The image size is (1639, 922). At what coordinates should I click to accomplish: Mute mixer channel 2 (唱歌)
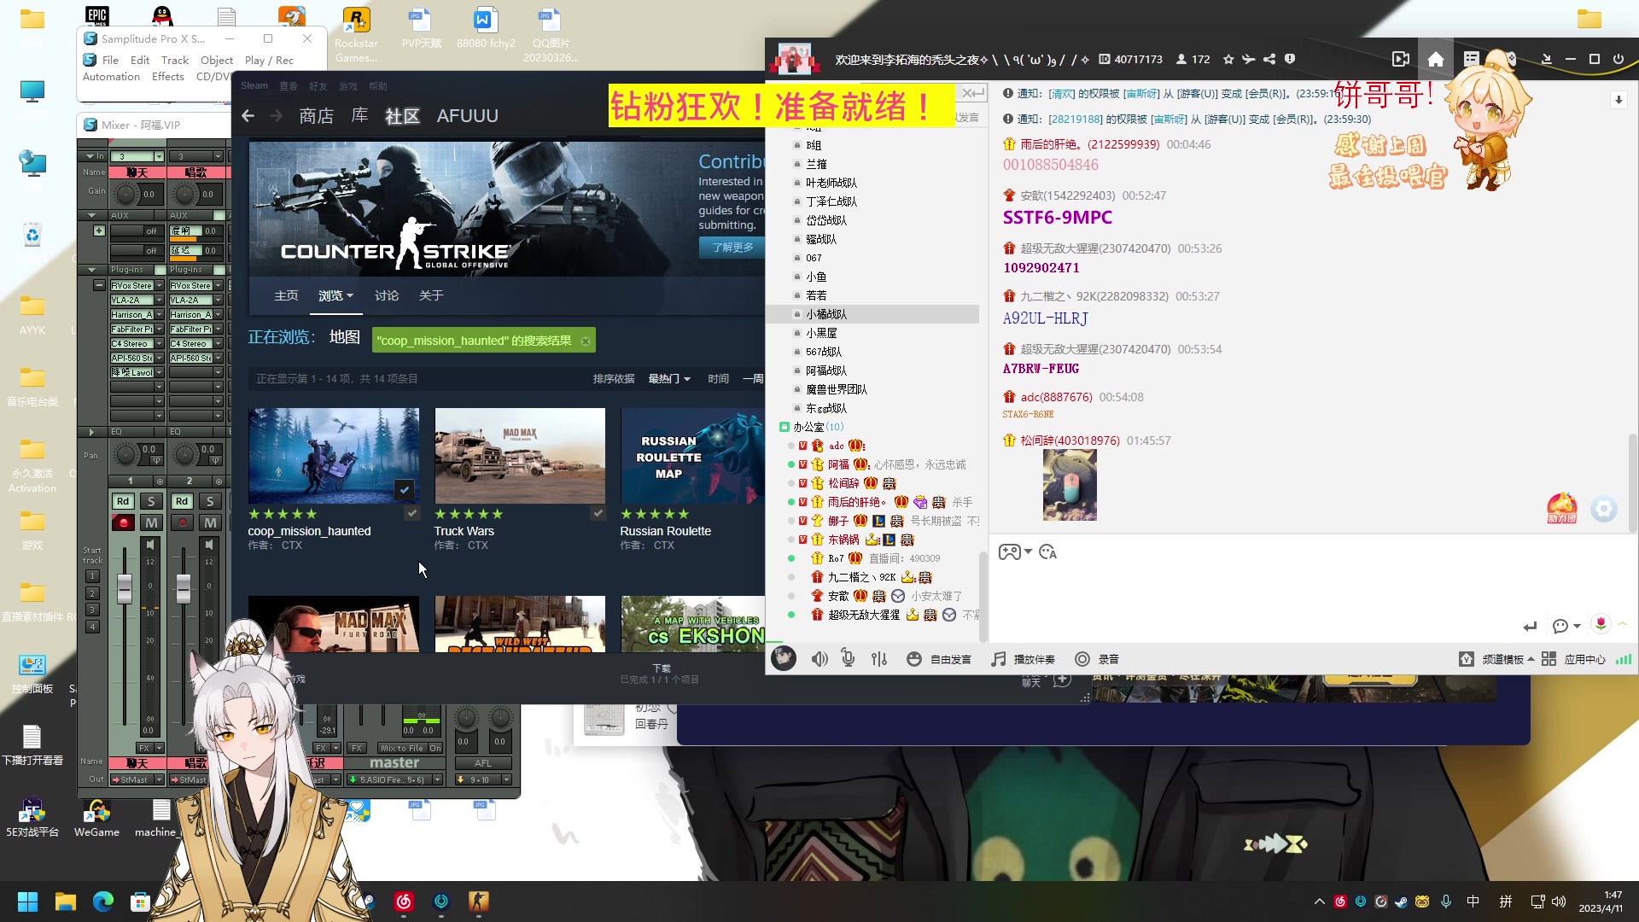tap(210, 522)
